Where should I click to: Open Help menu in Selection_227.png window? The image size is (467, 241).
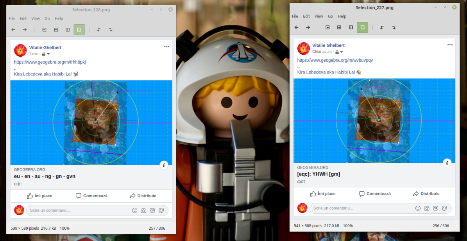[x=342, y=16]
